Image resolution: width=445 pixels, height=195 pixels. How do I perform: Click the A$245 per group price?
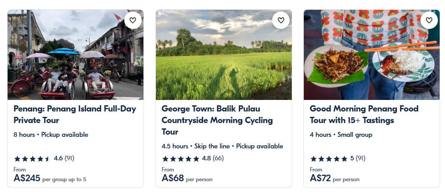[27, 179]
